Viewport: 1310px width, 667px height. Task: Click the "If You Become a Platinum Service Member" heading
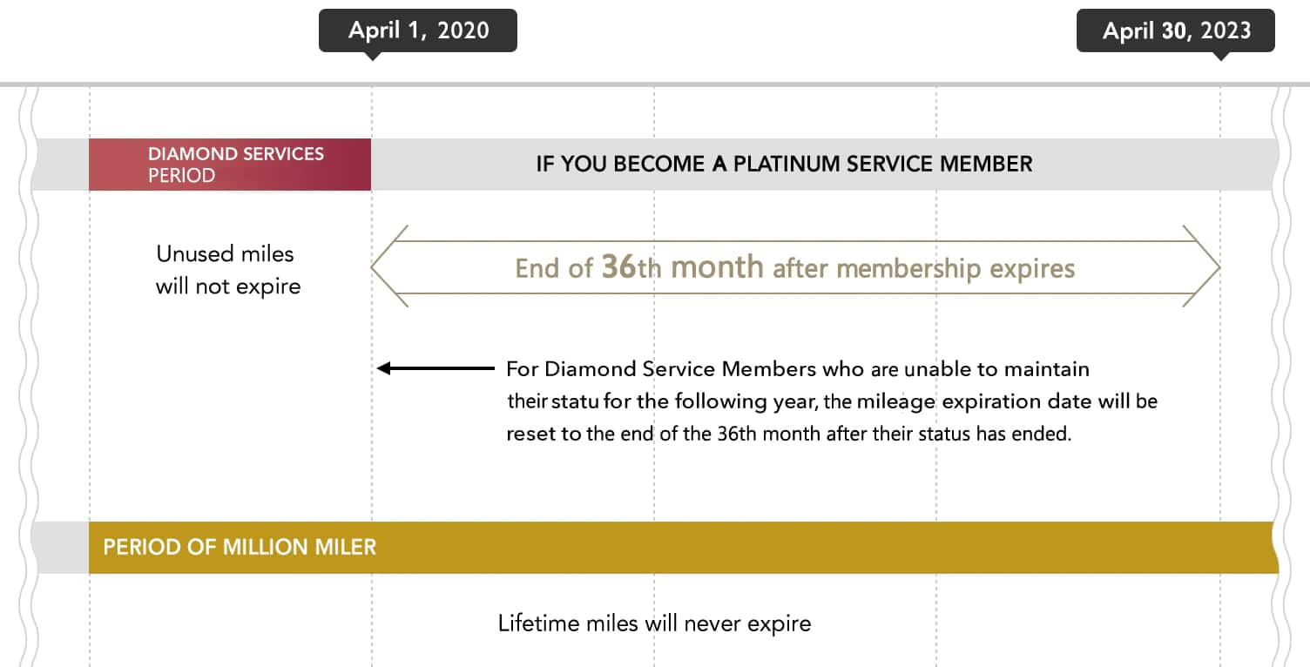click(784, 164)
